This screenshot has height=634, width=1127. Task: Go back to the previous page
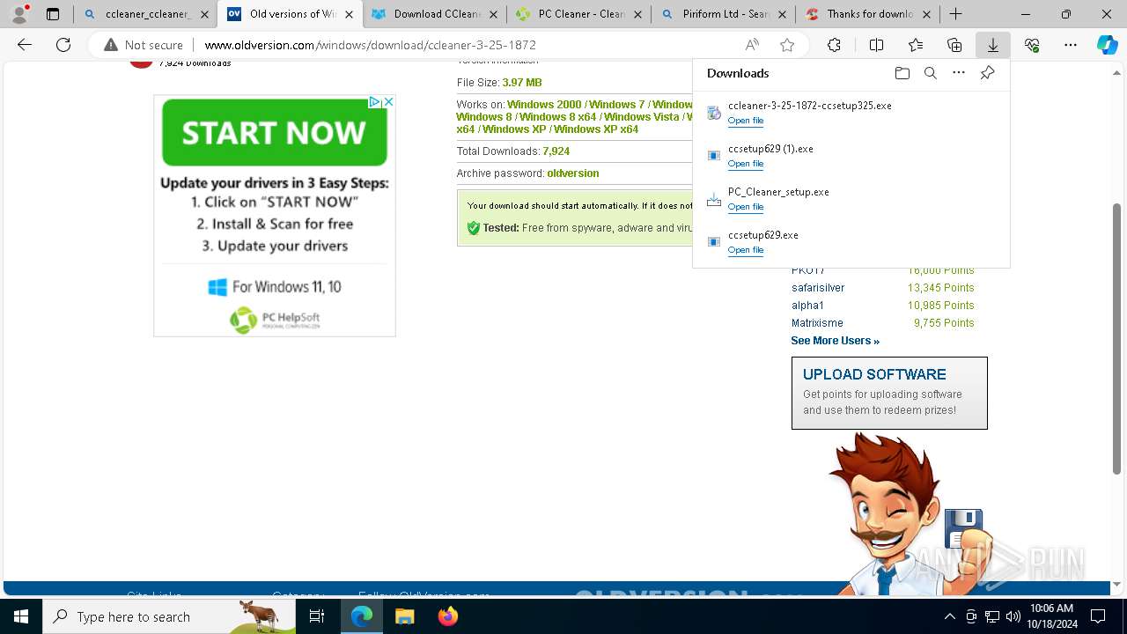coord(25,45)
